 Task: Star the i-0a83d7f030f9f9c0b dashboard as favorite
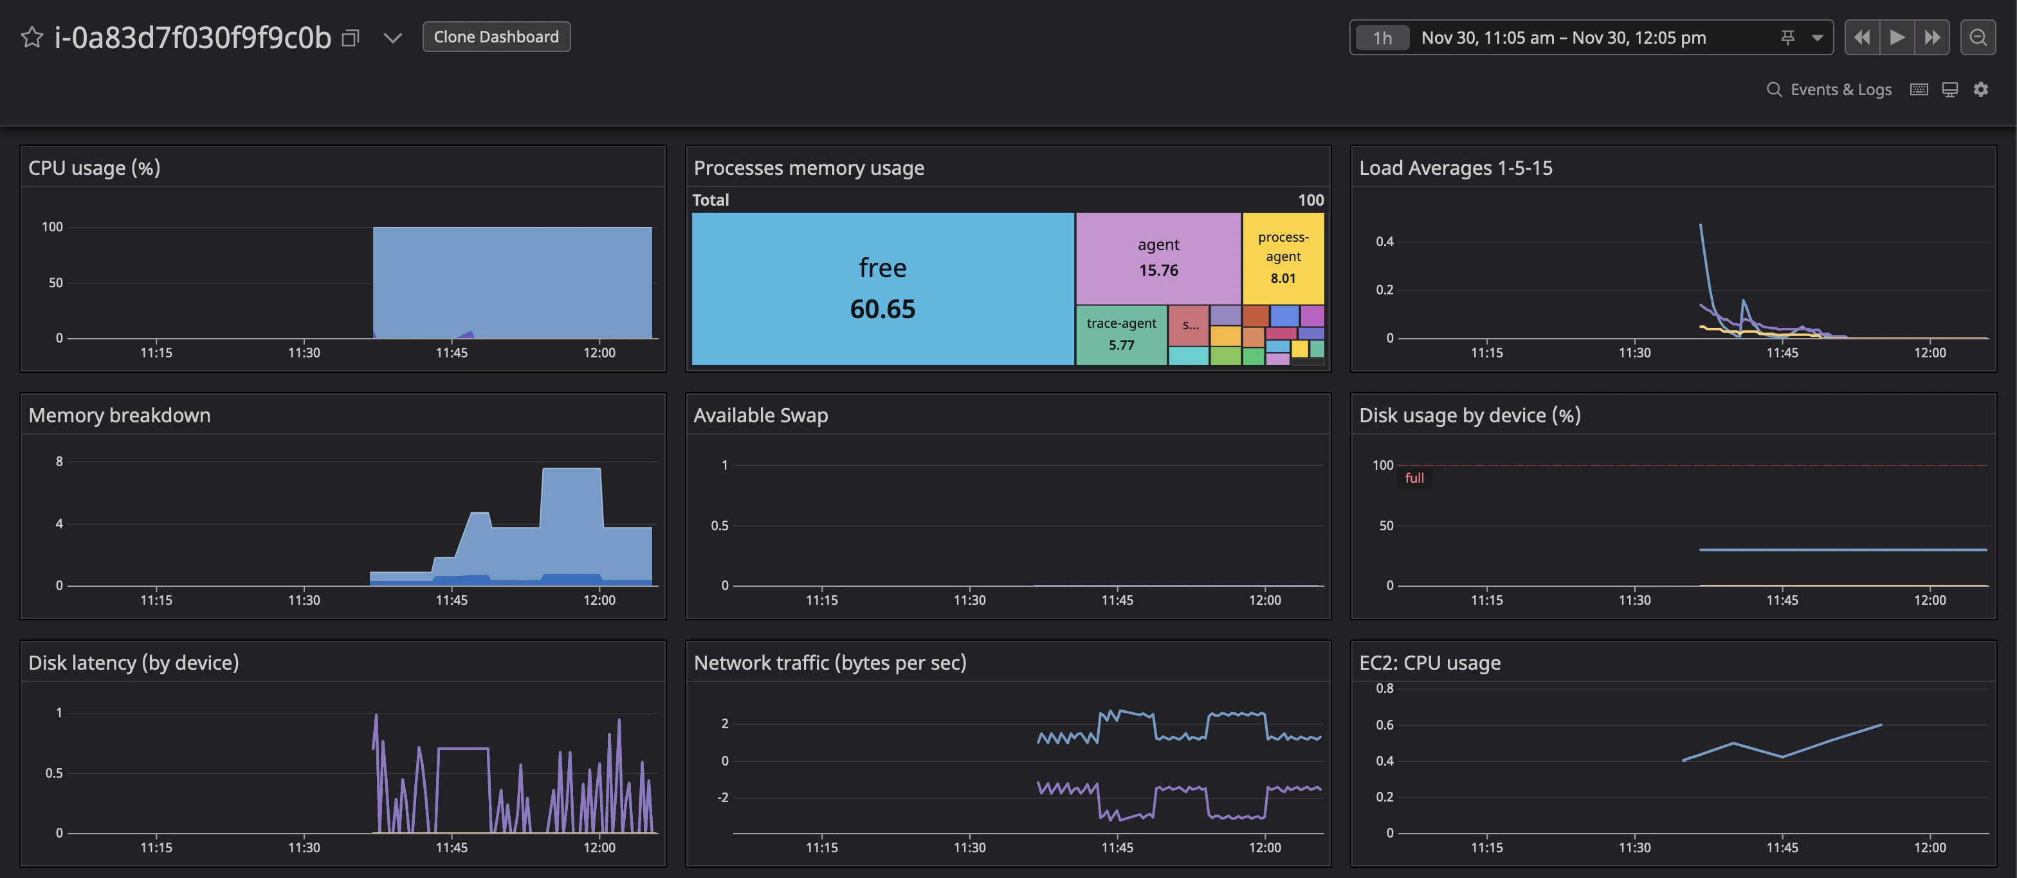(x=32, y=37)
